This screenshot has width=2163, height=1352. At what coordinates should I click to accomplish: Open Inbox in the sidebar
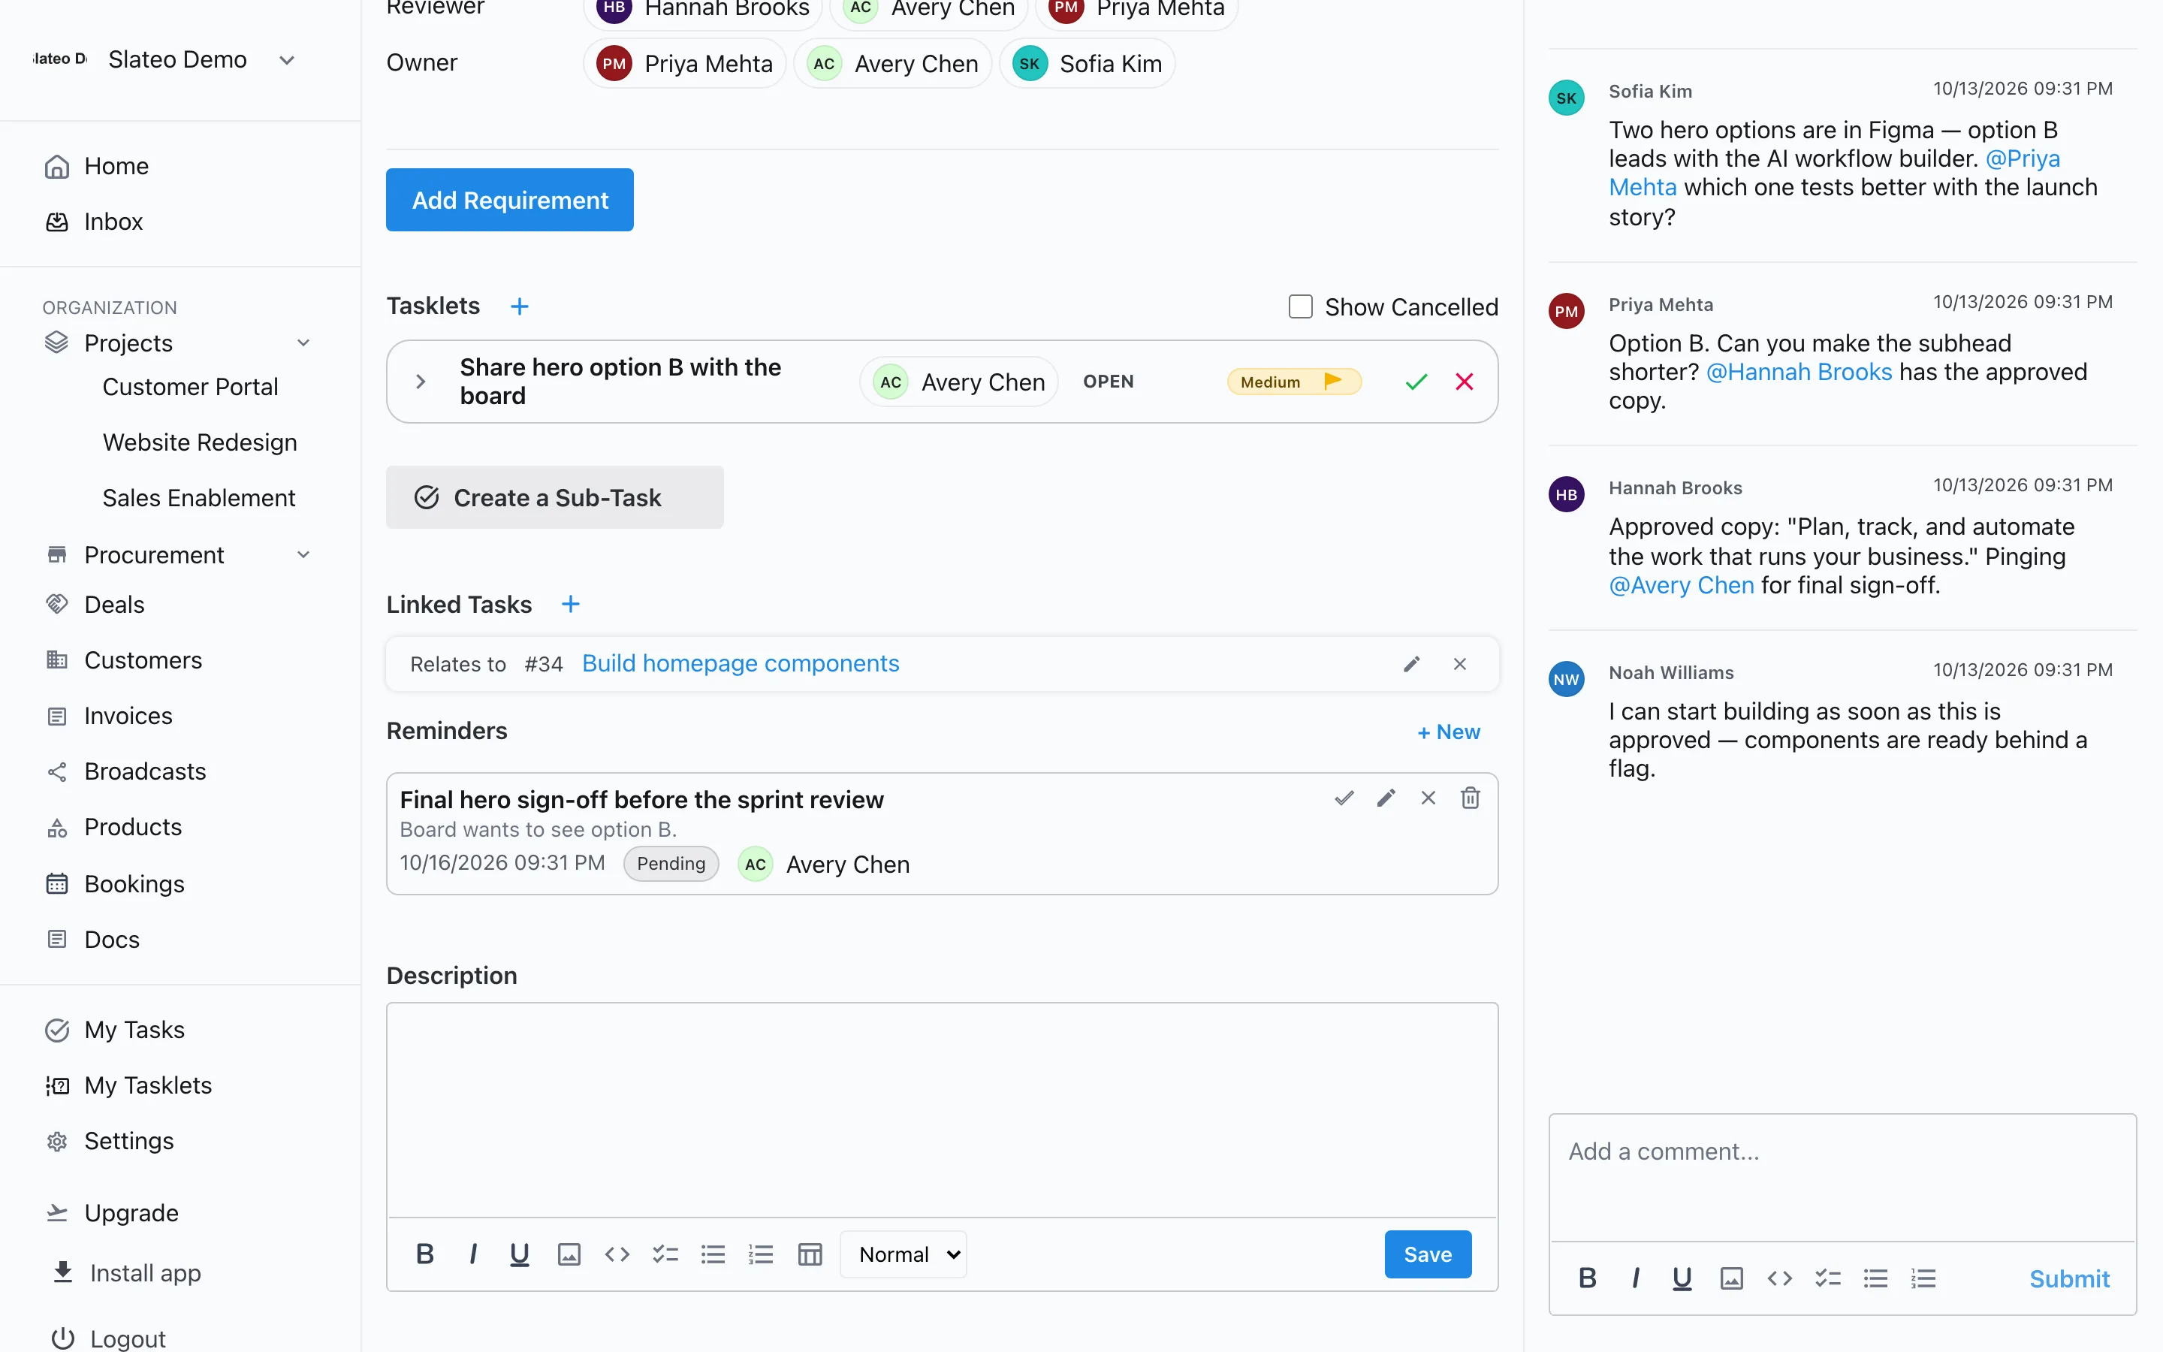[x=113, y=222]
